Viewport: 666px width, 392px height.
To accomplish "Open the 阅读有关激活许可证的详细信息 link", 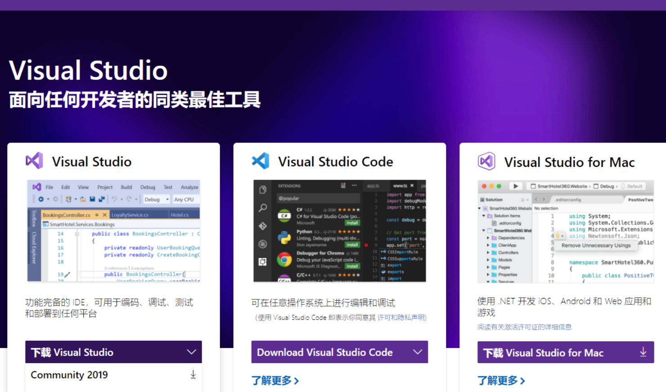I will [524, 327].
